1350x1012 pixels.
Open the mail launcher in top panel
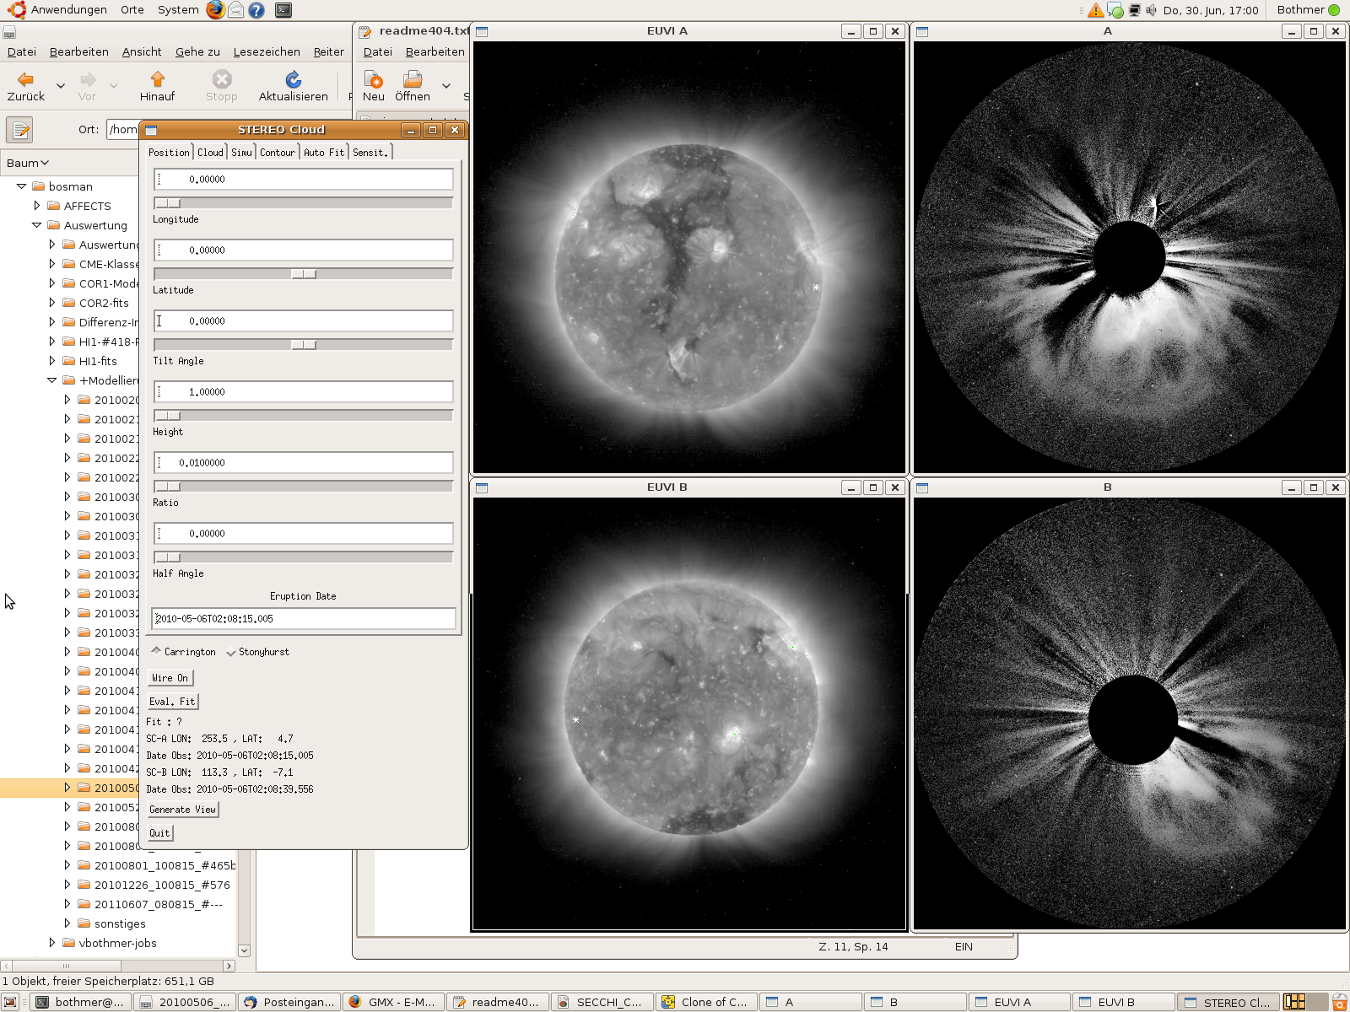pyautogui.click(x=236, y=10)
